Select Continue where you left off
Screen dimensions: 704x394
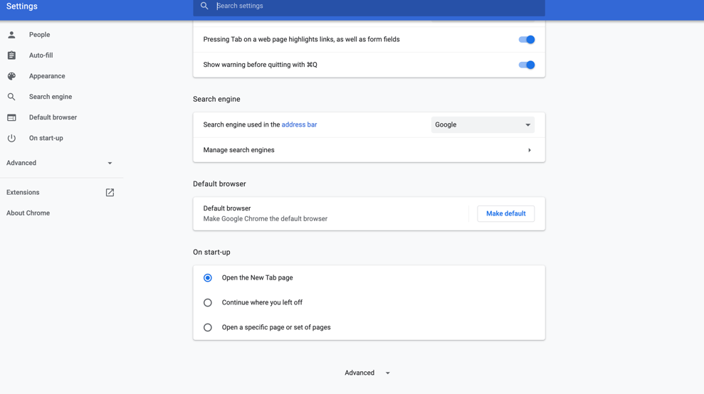208,303
